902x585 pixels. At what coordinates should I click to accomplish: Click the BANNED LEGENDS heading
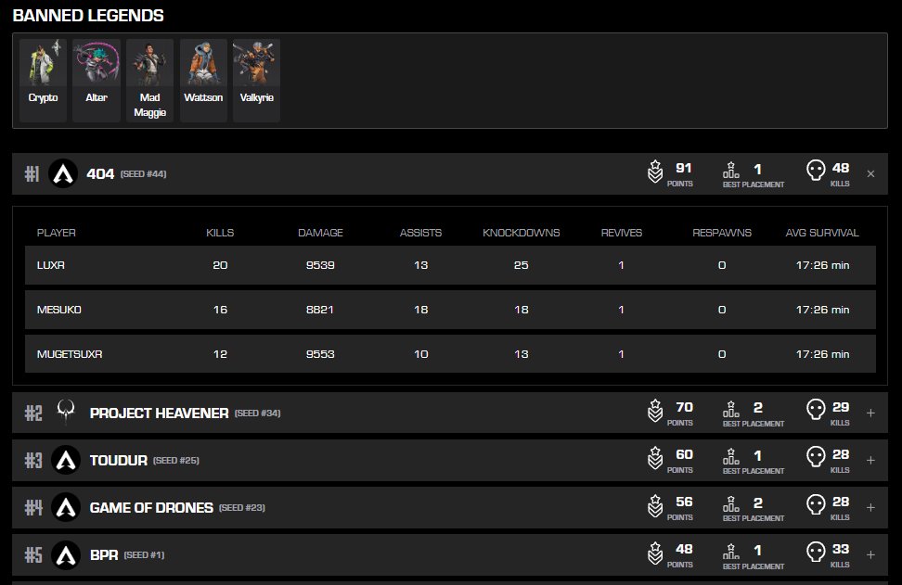click(88, 16)
